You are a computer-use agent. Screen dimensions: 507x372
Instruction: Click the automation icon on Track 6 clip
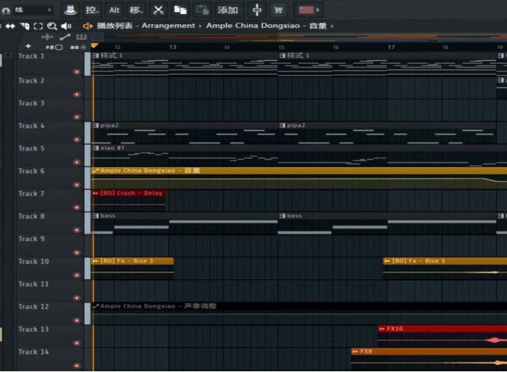(x=95, y=171)
